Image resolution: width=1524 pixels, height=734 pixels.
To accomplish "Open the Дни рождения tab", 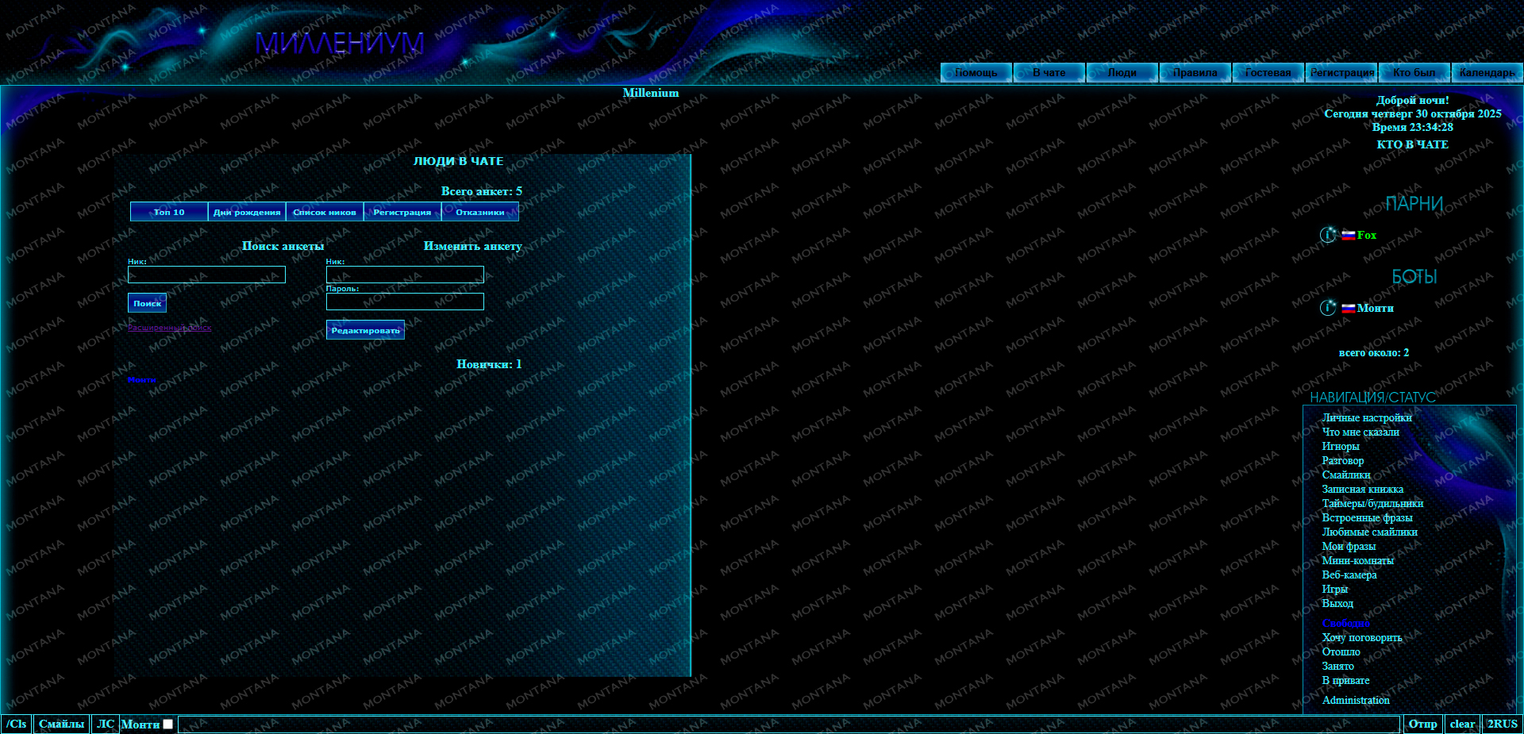I will (x=247, y=212).
